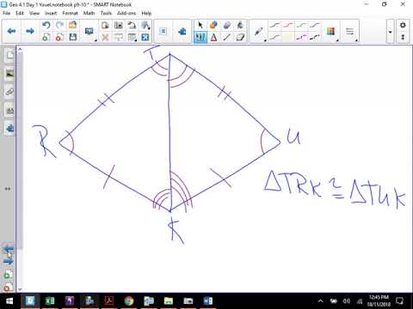413x309 pixels.
Task: Open Word from the taskbar
Action: pyautogui.click(x=207, y=301)
